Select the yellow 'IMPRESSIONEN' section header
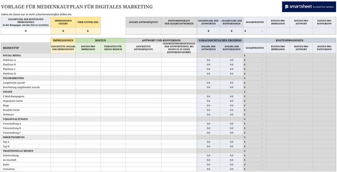The image size is (337, 172). (x=63, y=40)
